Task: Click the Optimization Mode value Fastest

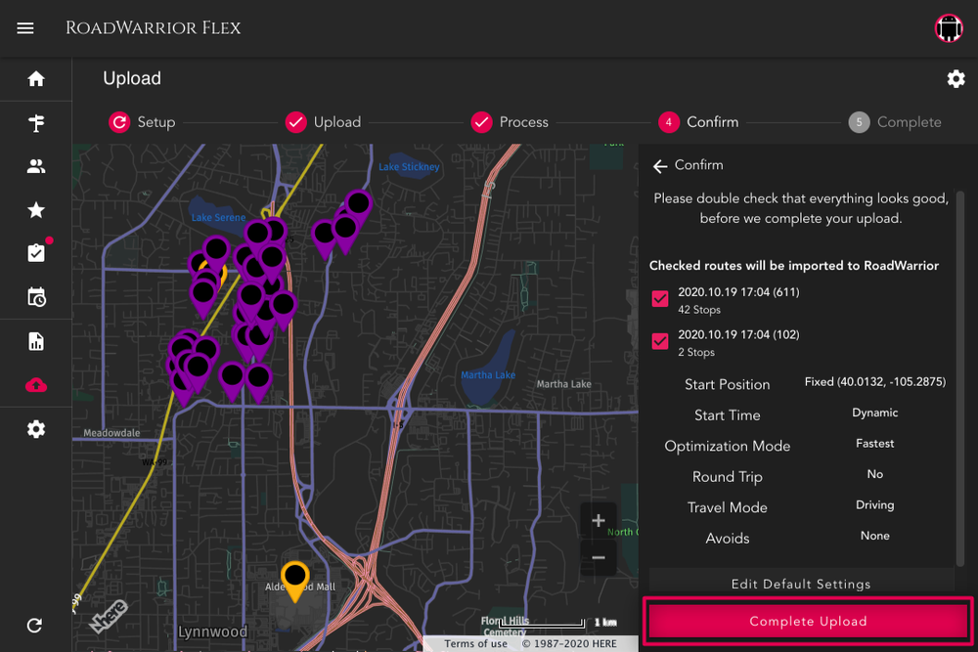Action: (874, 443)
